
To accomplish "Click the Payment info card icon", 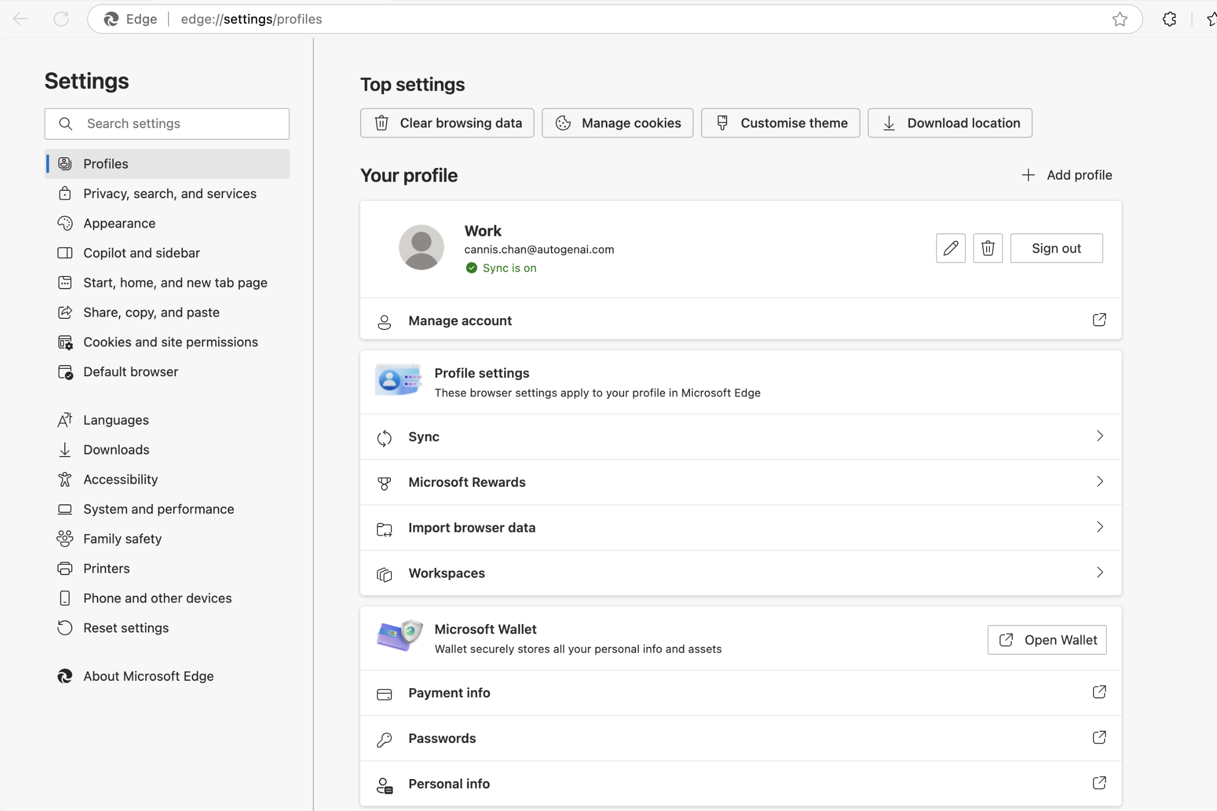I will pos(385,694).
